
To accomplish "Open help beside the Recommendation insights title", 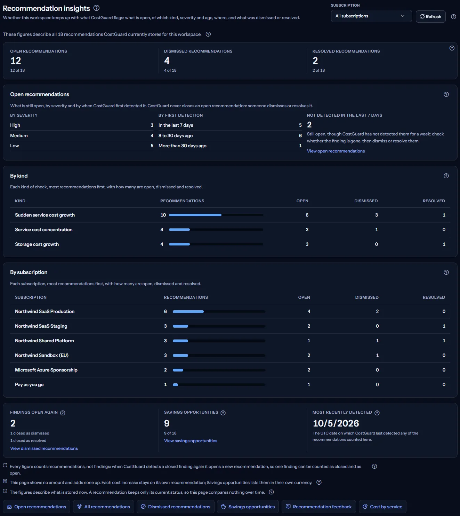I will coord(97,8).
